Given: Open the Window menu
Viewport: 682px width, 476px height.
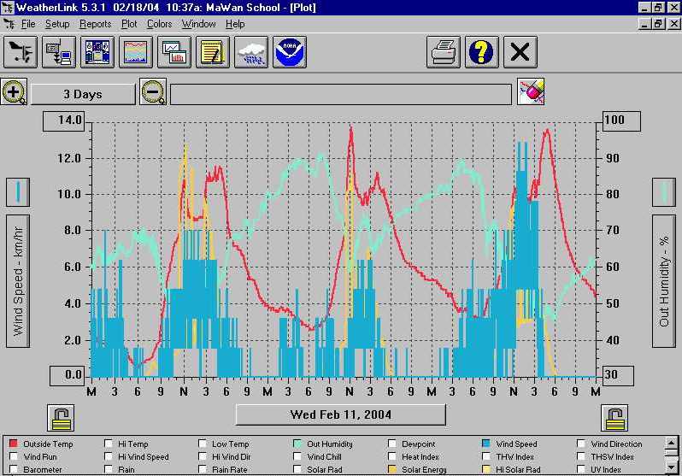Looking at the screenshot, I should (199, 24).
